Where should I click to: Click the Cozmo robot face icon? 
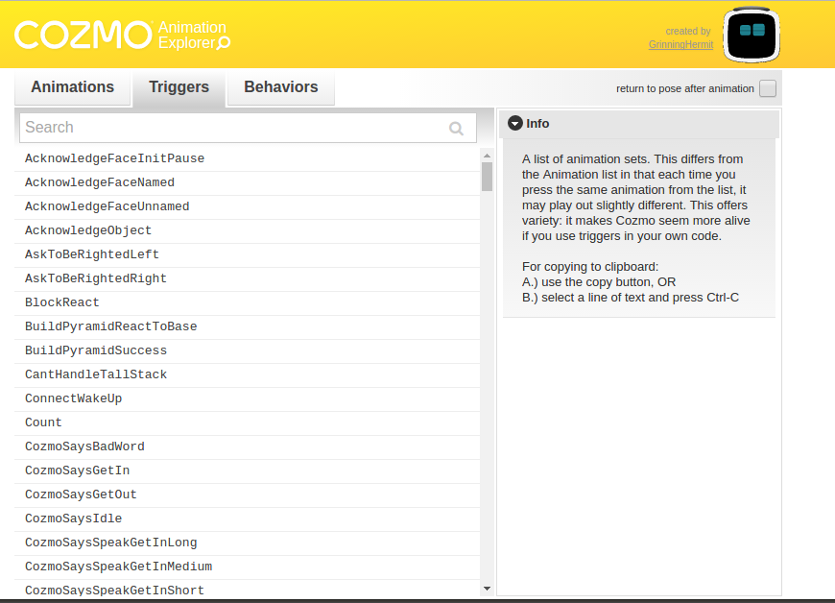[x=751, y=34]
